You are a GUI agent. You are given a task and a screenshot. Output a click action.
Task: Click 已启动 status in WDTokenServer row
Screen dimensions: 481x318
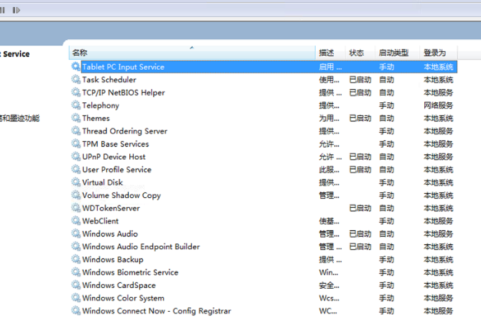click(360, 208)
